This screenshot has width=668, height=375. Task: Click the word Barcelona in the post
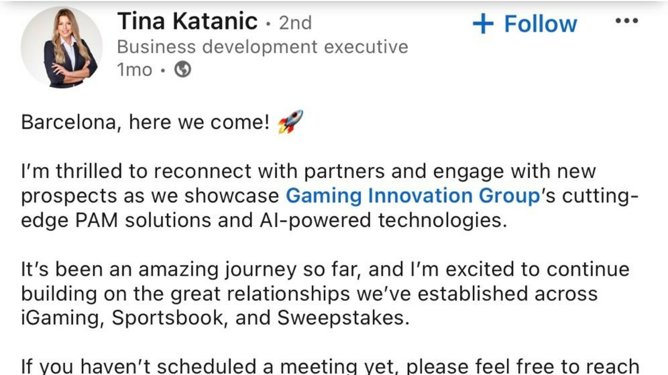point(69,122)
